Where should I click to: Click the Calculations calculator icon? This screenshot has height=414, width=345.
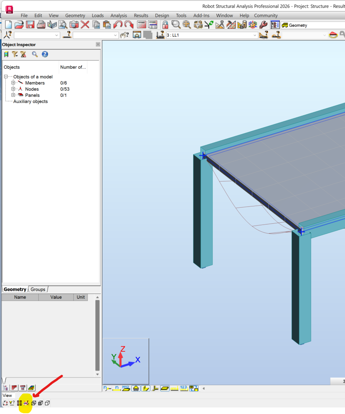[142, 25]
